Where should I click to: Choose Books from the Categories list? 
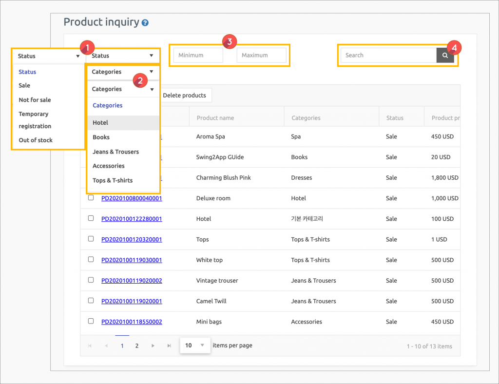[x=100, y=137]
